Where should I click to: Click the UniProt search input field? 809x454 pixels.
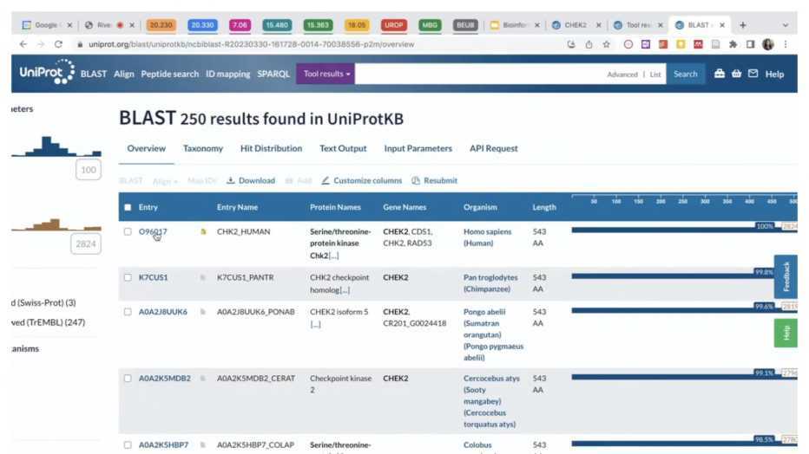coord(477,74)
